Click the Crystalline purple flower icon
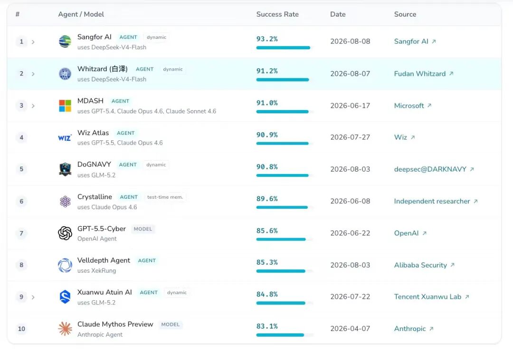 click(65, 201)
